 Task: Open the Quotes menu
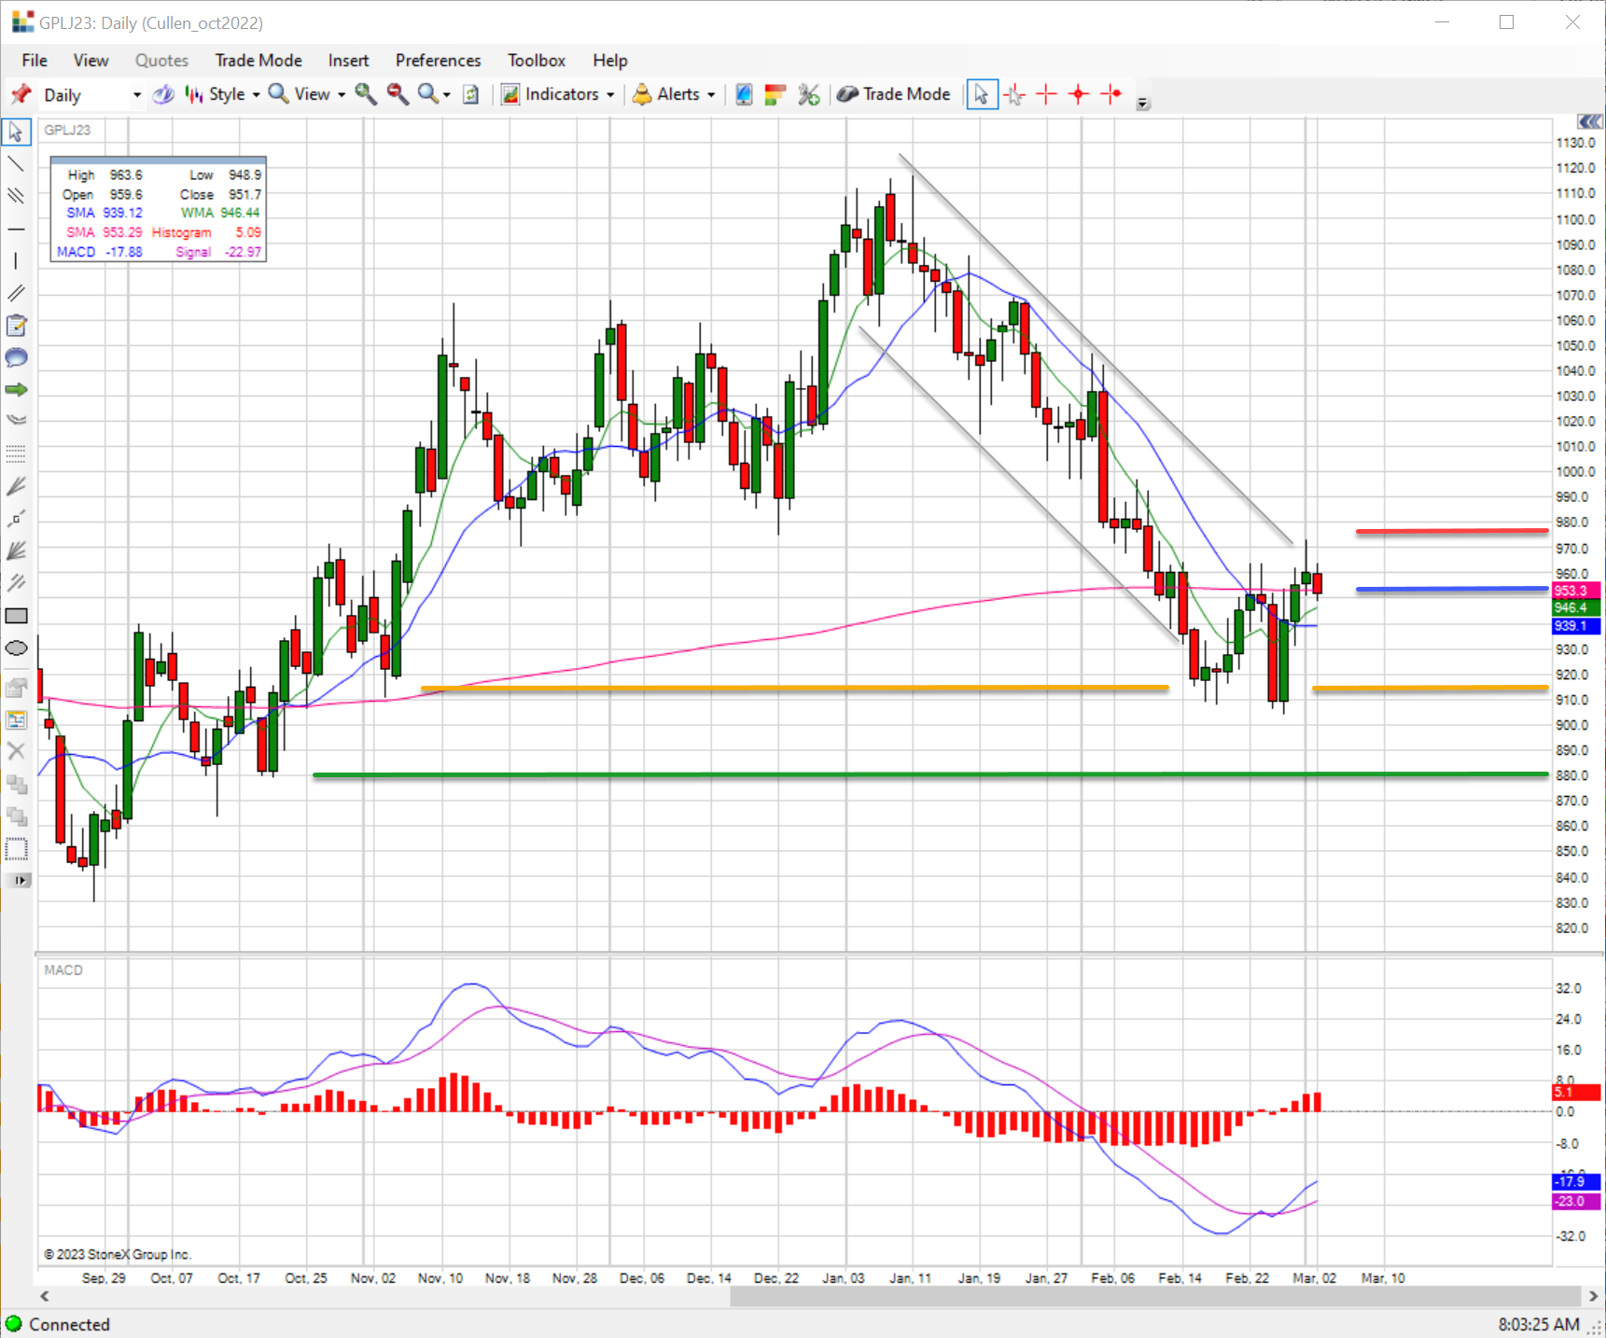pyautogui.click(x=161, y=61)
